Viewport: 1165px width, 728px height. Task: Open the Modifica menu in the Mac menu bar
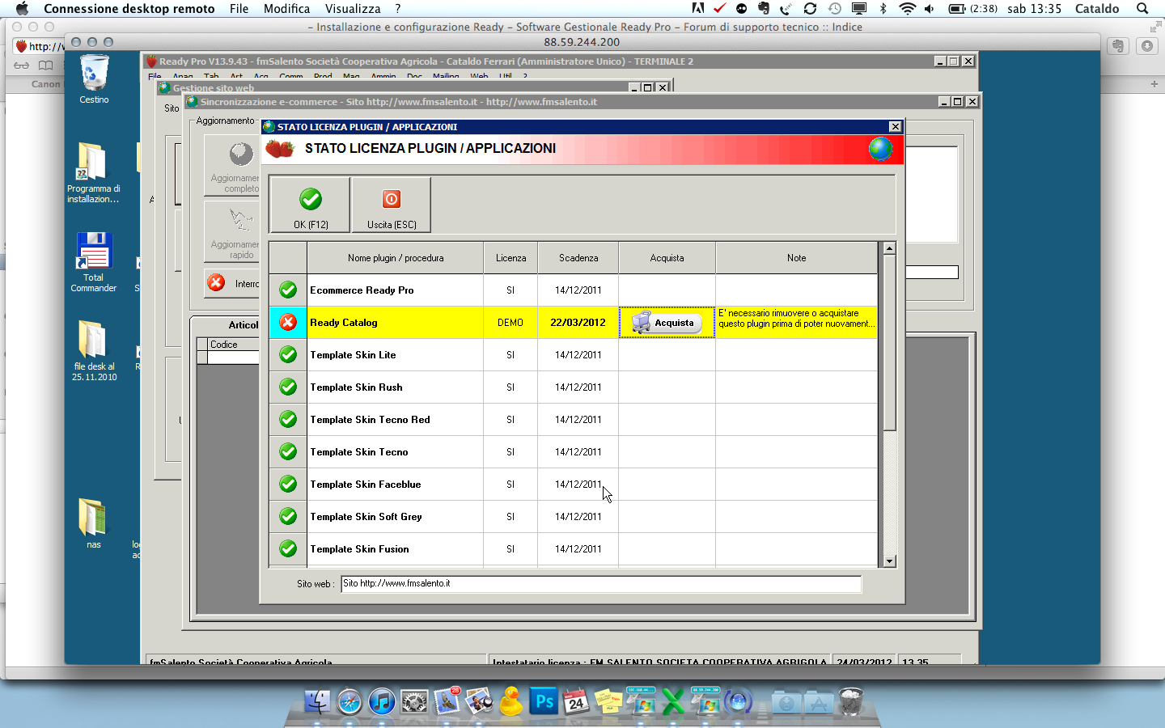pos(286,9)
